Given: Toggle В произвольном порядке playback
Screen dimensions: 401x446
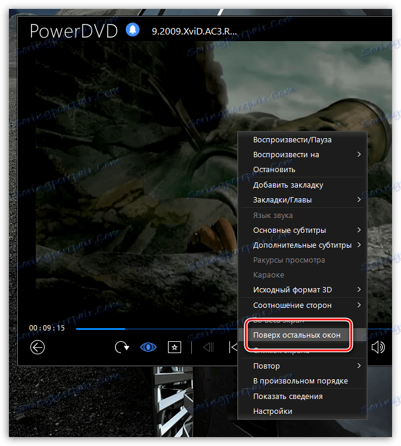Looking at the screenshot, I should pos(302,381).
